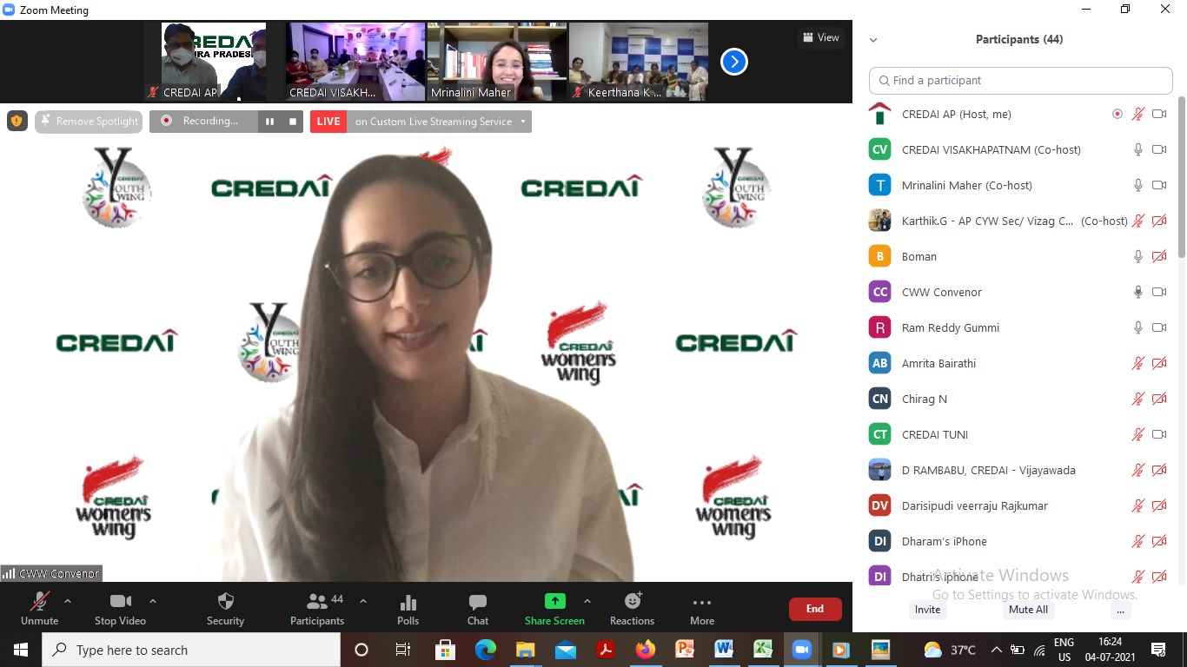Open audio options arrow next to Unmute
Viewport: 1187px width, 667px height.
pos(68,601)
